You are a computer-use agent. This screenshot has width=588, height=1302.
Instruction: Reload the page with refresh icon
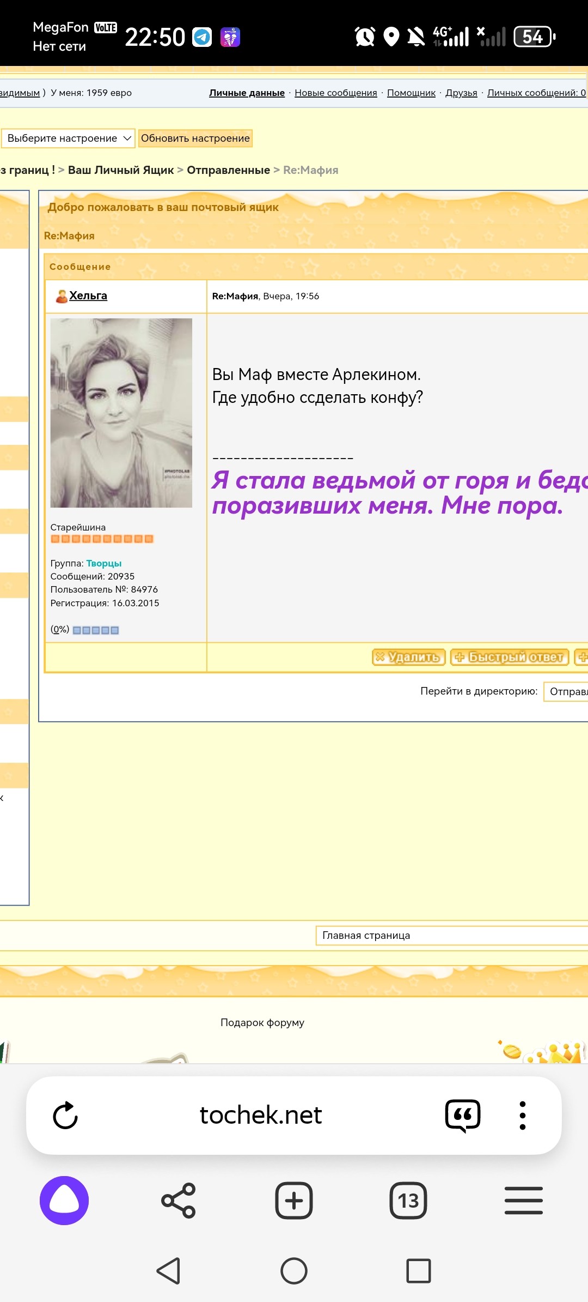tap(65, 1115)
